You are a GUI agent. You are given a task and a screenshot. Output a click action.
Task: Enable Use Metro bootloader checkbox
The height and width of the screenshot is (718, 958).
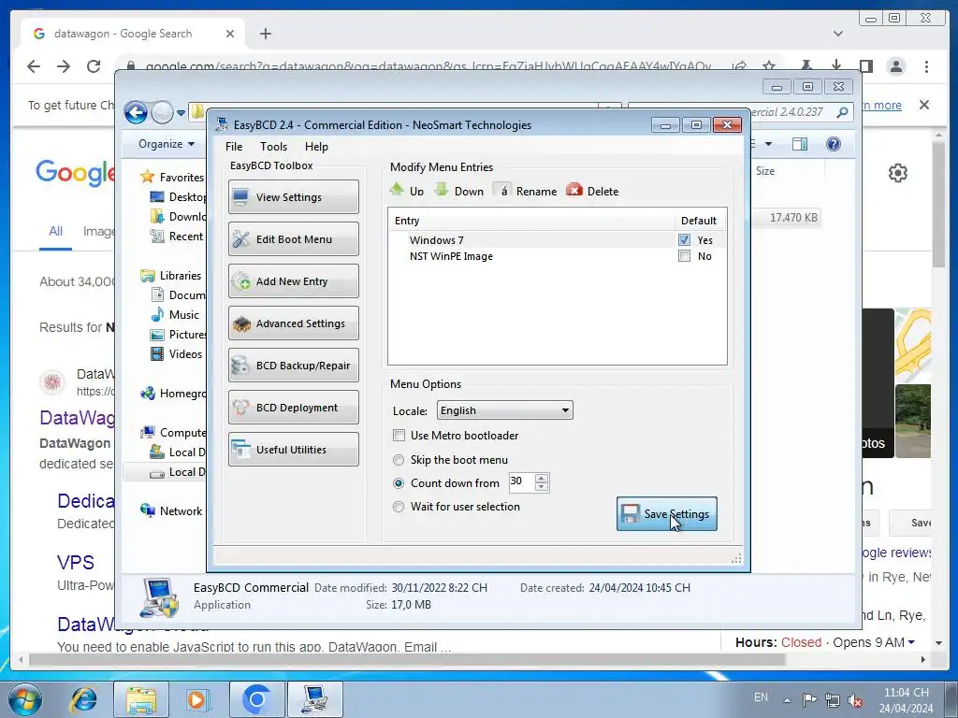(399, 436)
